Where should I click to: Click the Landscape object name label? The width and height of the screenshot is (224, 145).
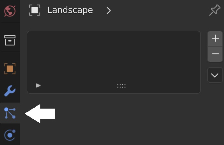point(70,10)
